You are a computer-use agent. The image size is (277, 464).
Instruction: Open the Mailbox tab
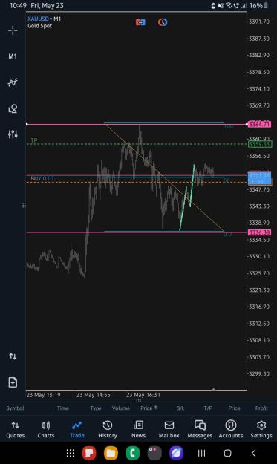[x=169, y=430]
